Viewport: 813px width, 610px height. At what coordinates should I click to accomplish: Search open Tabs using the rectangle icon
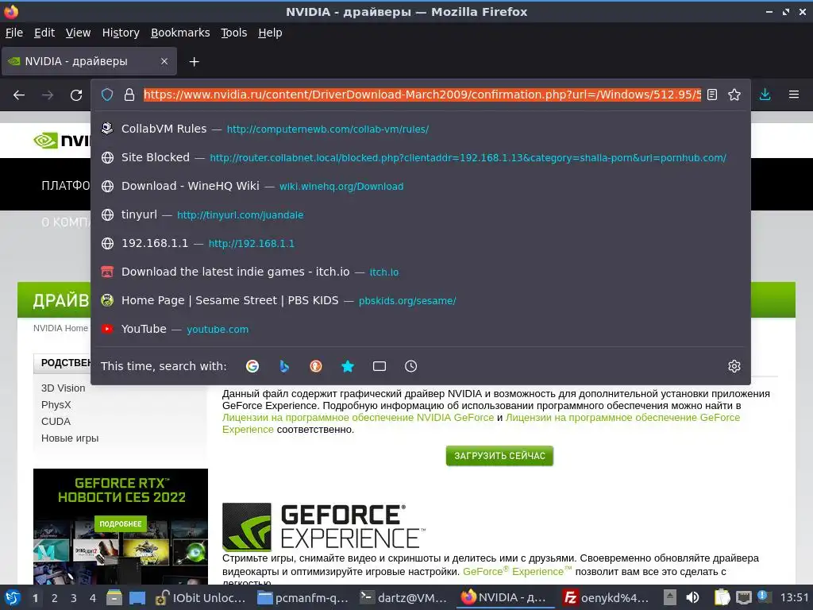tap(380, 366)
